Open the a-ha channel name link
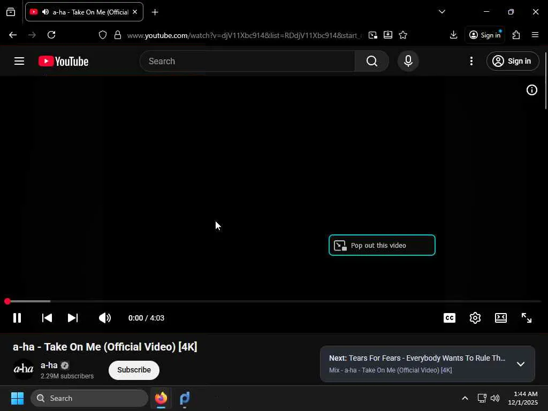Image resolution: width=548 pixels, height=411 pixels. (x=49, y=365)
